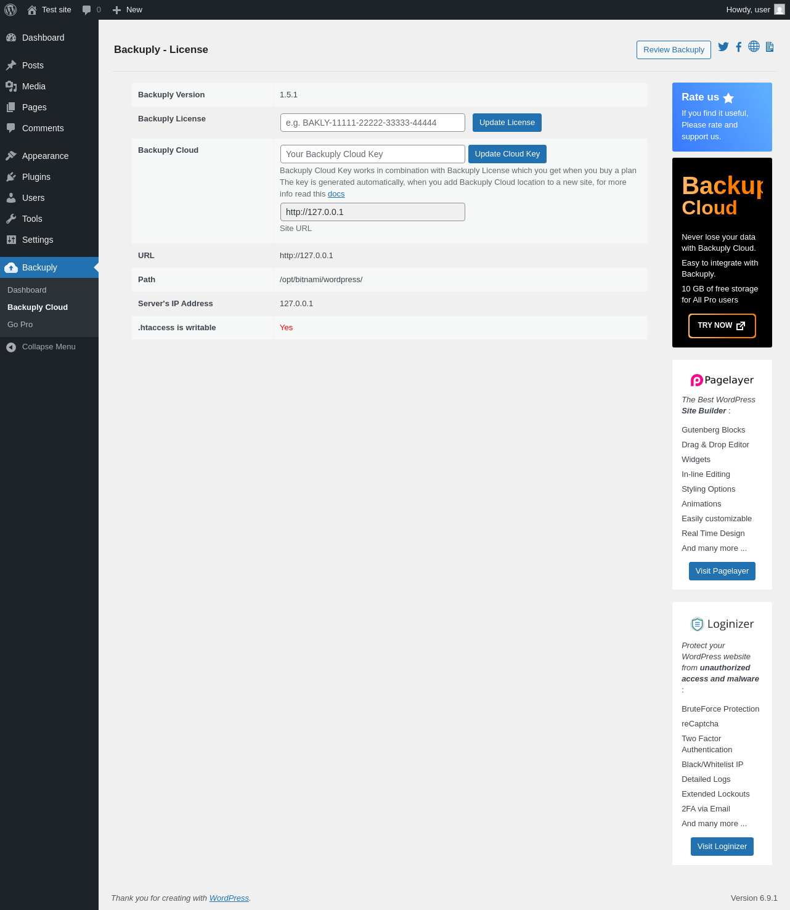Click the Loginizer shield logo icon

pyautogui.click(x=697, y=624)
